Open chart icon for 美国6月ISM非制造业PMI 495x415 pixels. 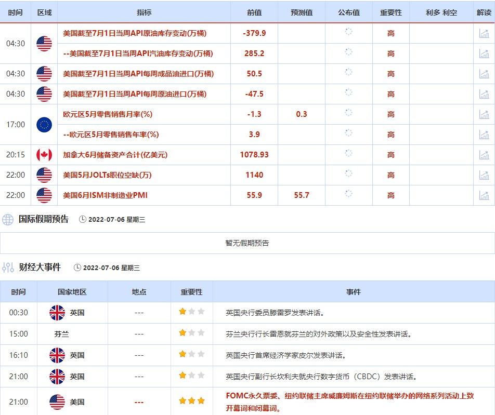point(484,195)
